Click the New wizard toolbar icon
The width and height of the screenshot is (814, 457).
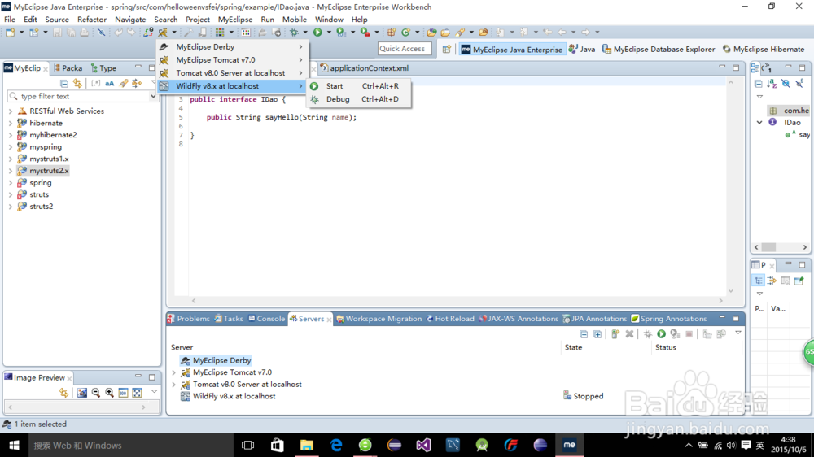click(10, 33)
